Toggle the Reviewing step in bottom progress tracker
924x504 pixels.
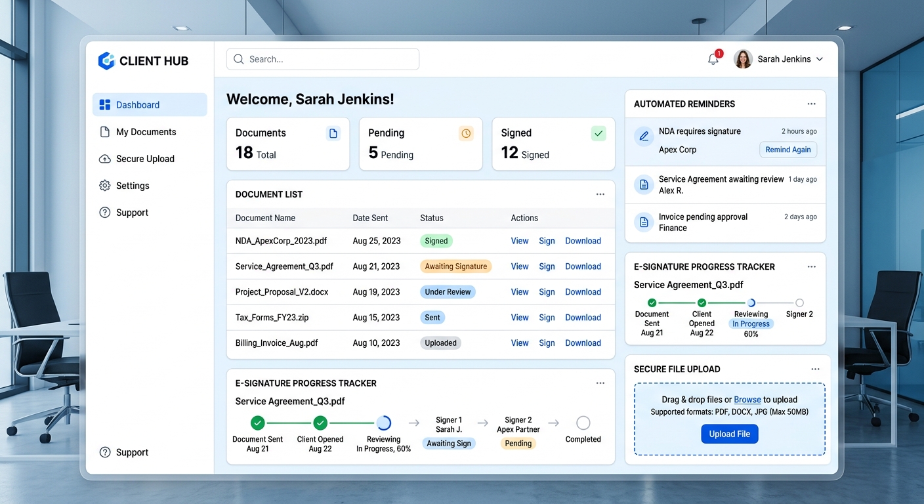click(x=383, y=423)
